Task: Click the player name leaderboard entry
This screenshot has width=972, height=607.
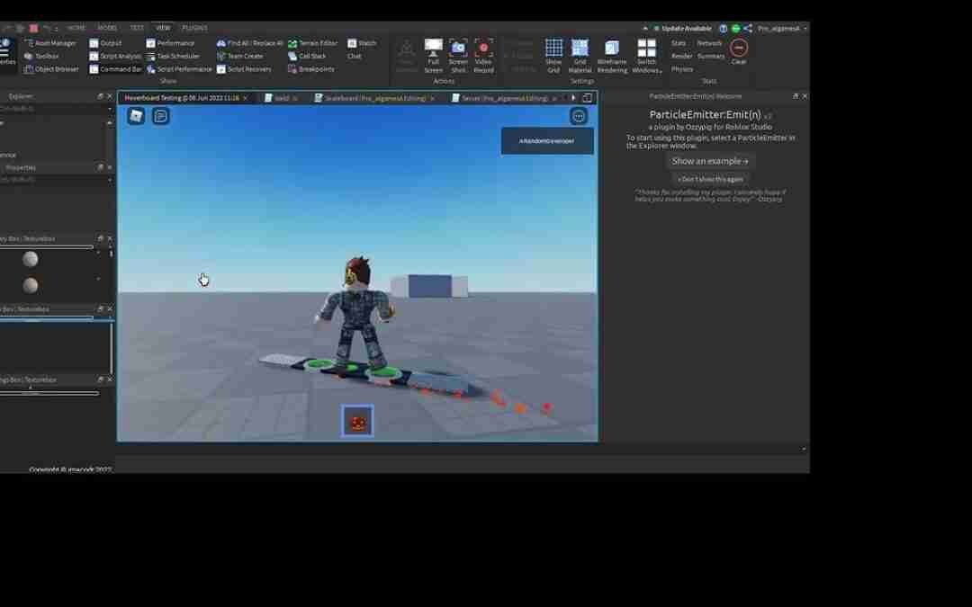Action: 547,141
